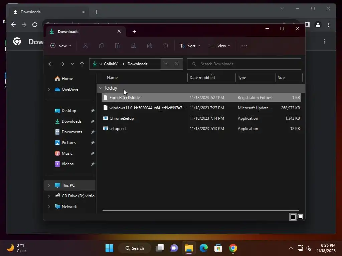Image resolution: width=342 pixels, height=256 pixels.
Task: Open the New item dropdown
Action: 61,46
